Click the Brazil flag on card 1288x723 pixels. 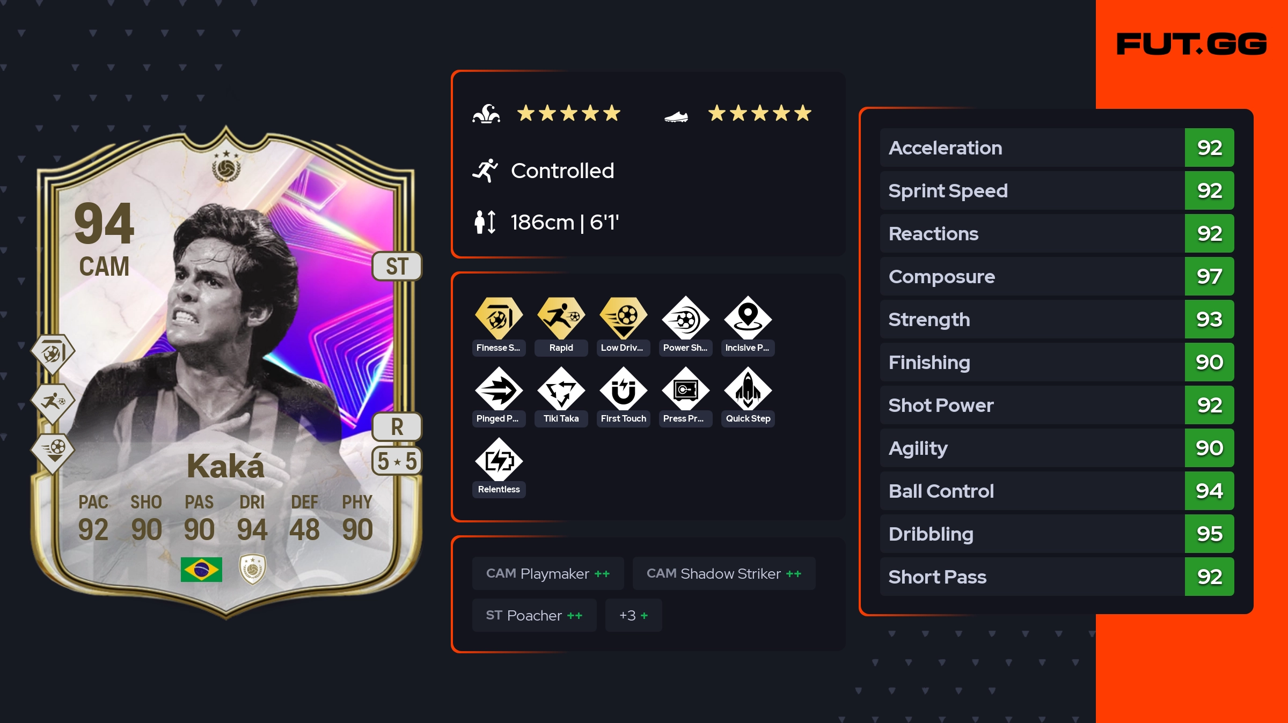click(201, 570)
